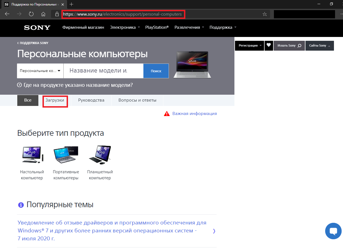Click the Настольный компьютер label
Image resolution: width=343 pixels, height=251 pixels.
[x=32, y=175]
